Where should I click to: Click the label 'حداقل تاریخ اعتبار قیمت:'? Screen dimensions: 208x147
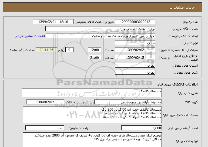(186, 58)
